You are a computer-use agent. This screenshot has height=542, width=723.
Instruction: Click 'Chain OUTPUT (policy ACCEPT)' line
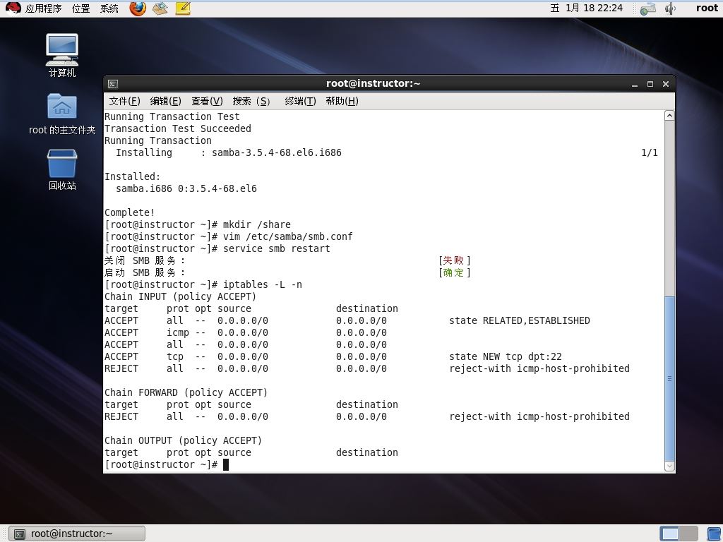(183, 440)
